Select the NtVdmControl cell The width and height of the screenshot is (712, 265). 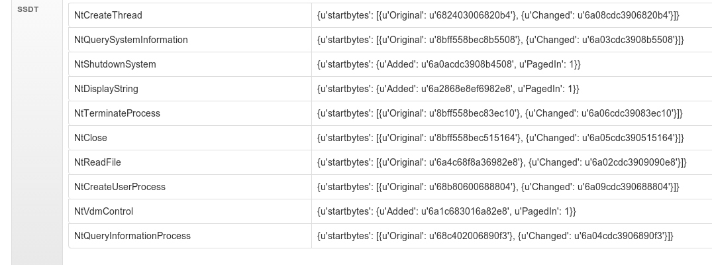click(x=190, y=212)
